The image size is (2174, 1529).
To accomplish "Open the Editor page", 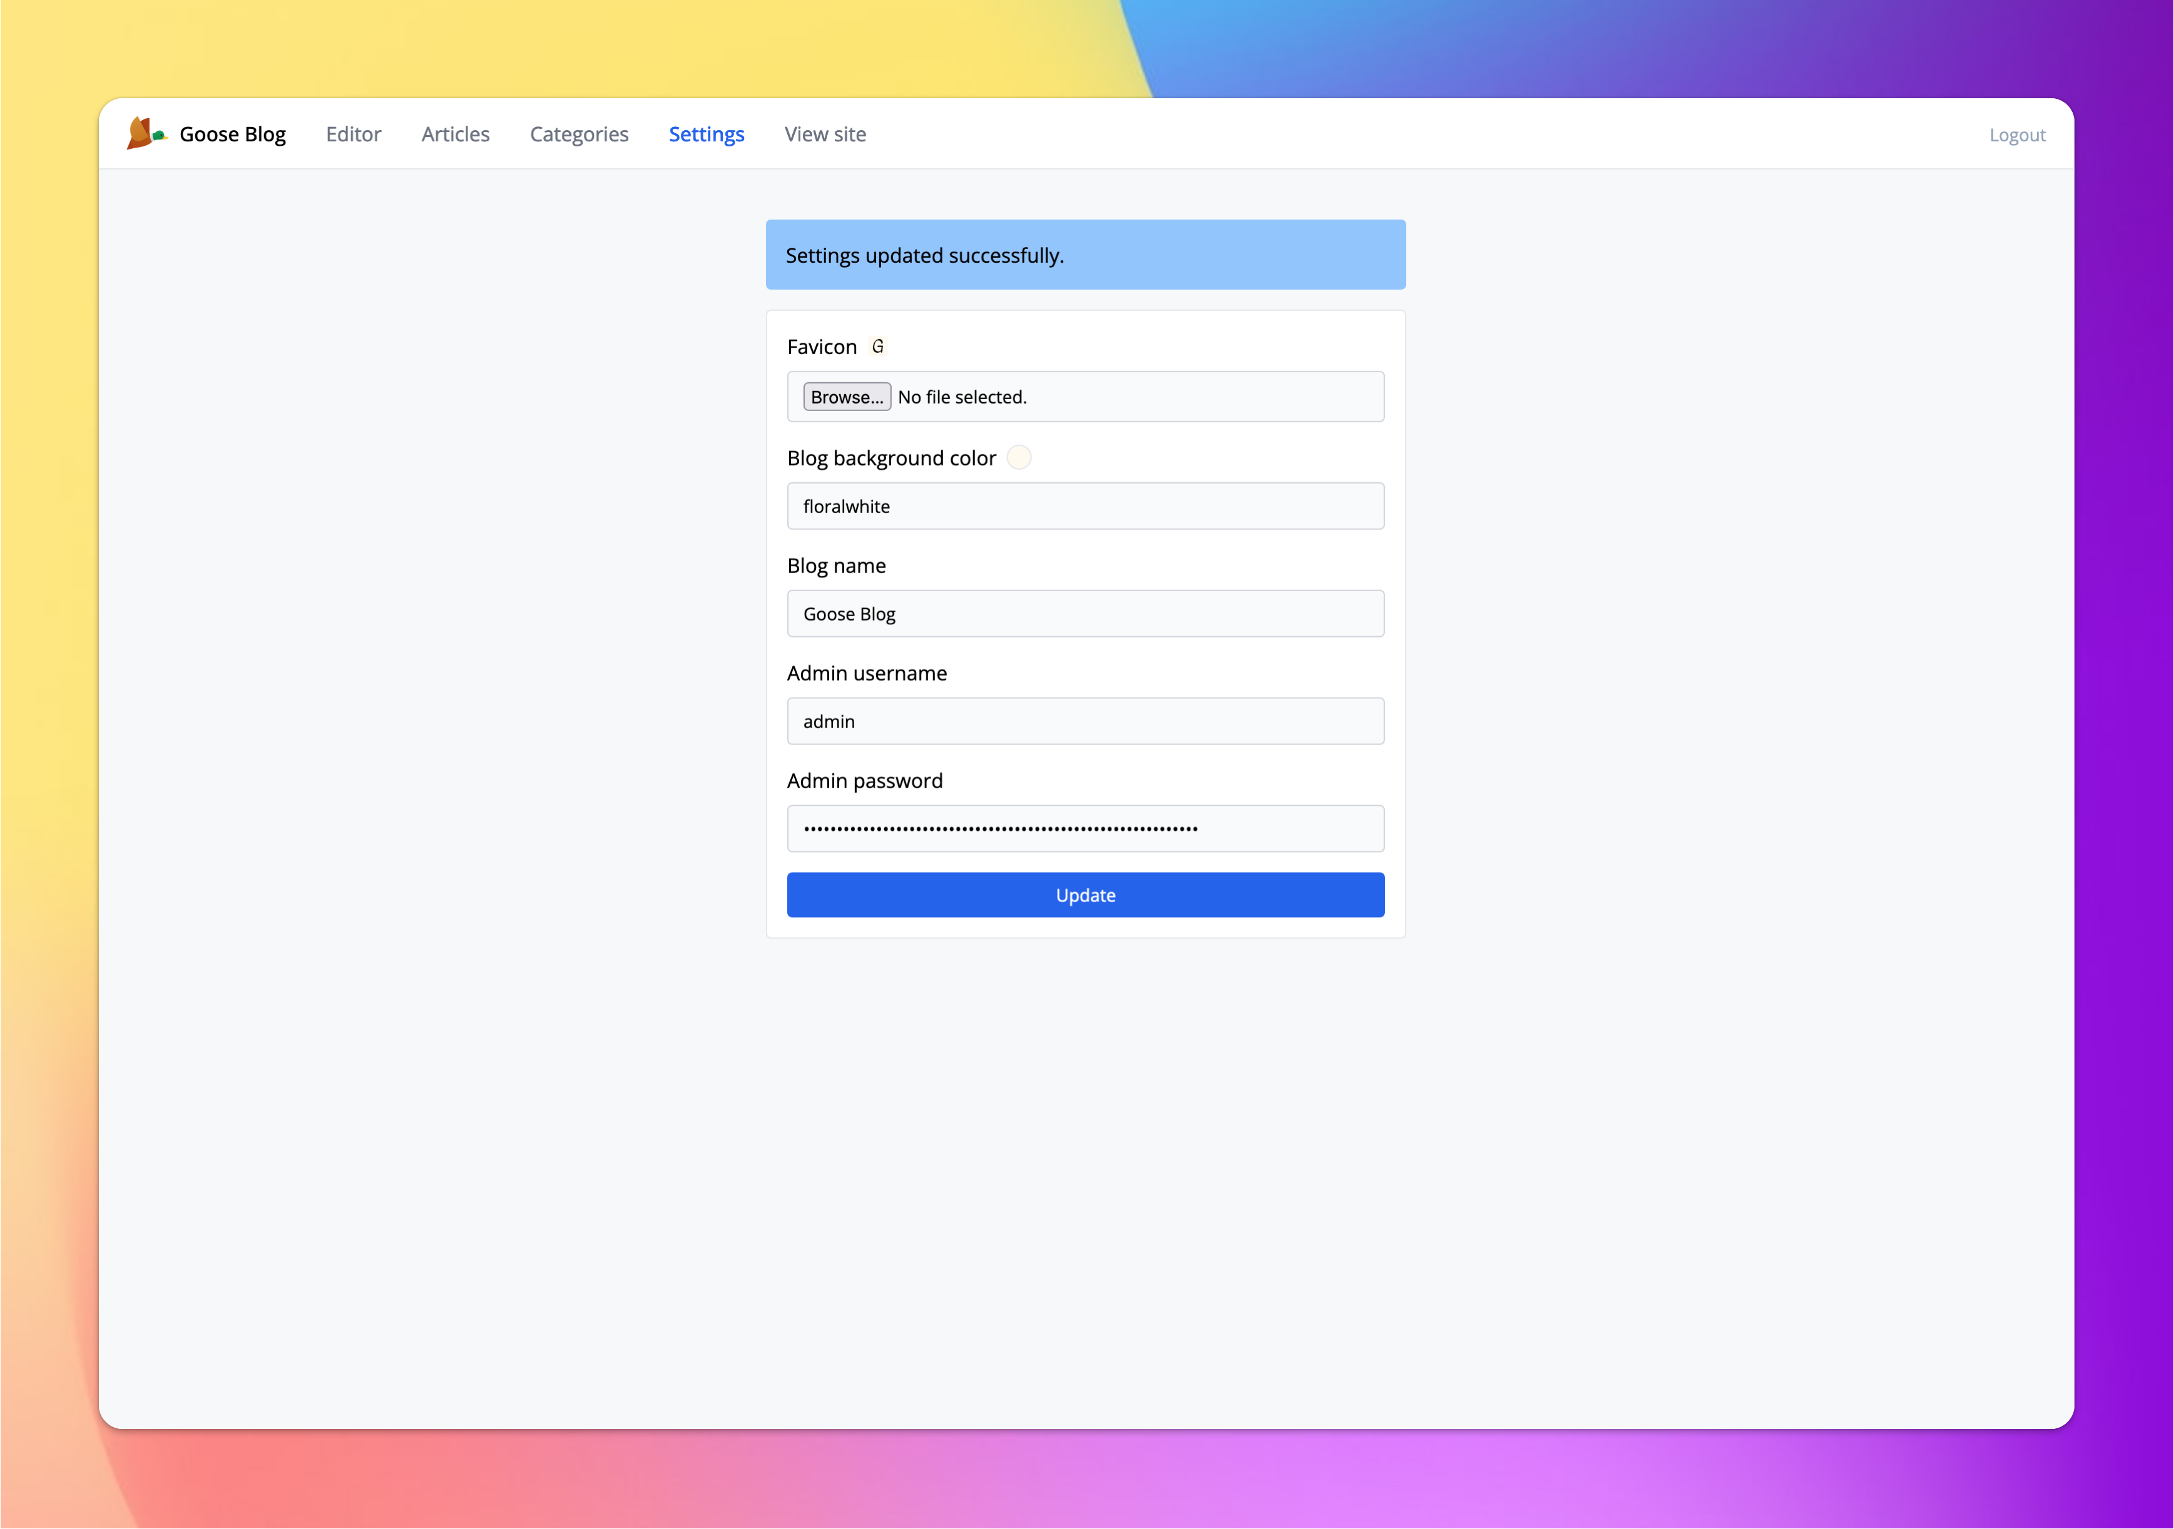I will pos(353,135).
